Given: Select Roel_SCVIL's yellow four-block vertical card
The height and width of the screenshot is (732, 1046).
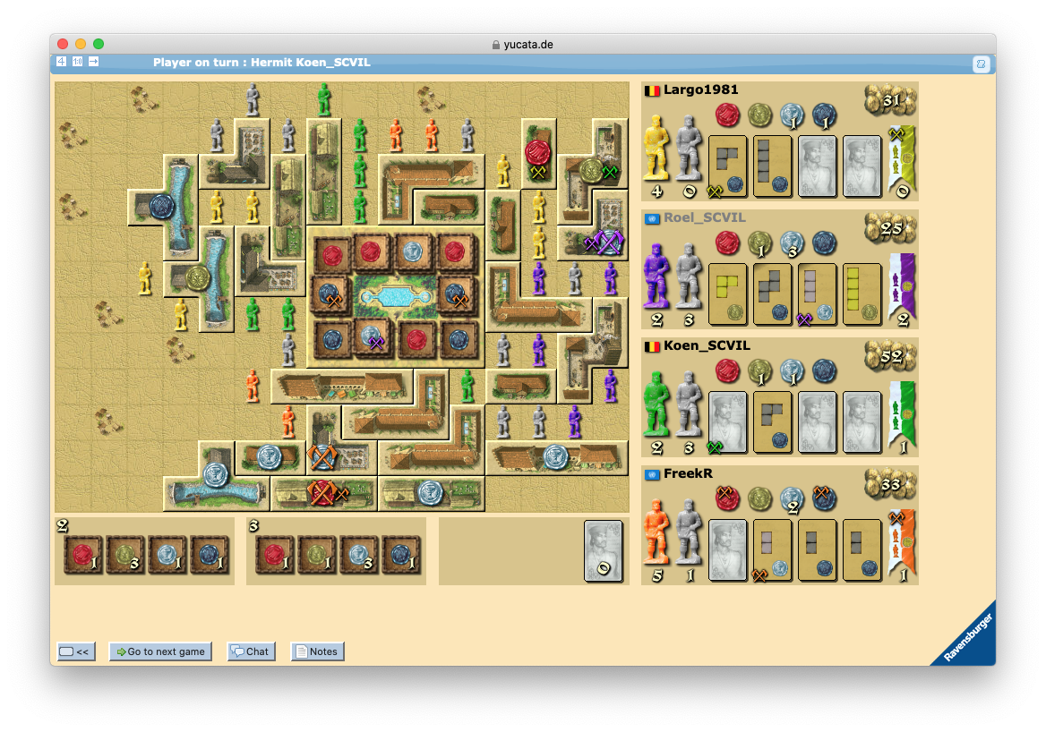Looking at the screenshot, I should point(862,294).
